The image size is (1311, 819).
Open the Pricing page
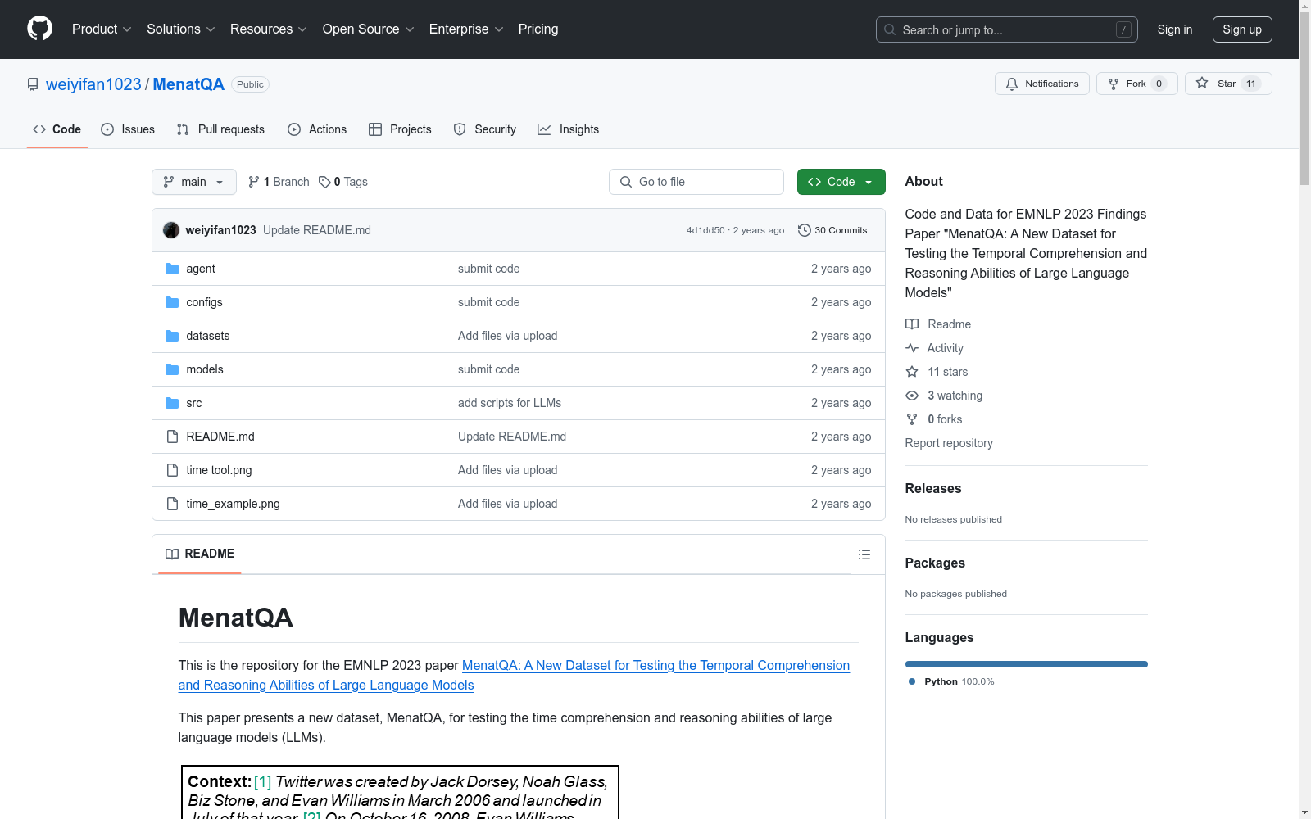click(538, 29)
